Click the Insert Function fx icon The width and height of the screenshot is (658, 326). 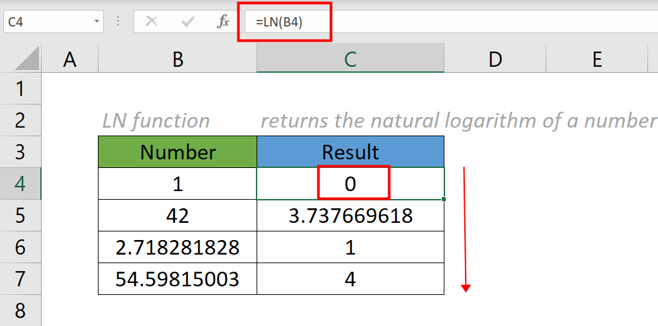(223, 22)
